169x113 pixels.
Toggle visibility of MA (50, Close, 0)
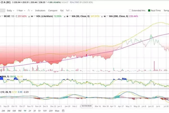pos(67,16)
